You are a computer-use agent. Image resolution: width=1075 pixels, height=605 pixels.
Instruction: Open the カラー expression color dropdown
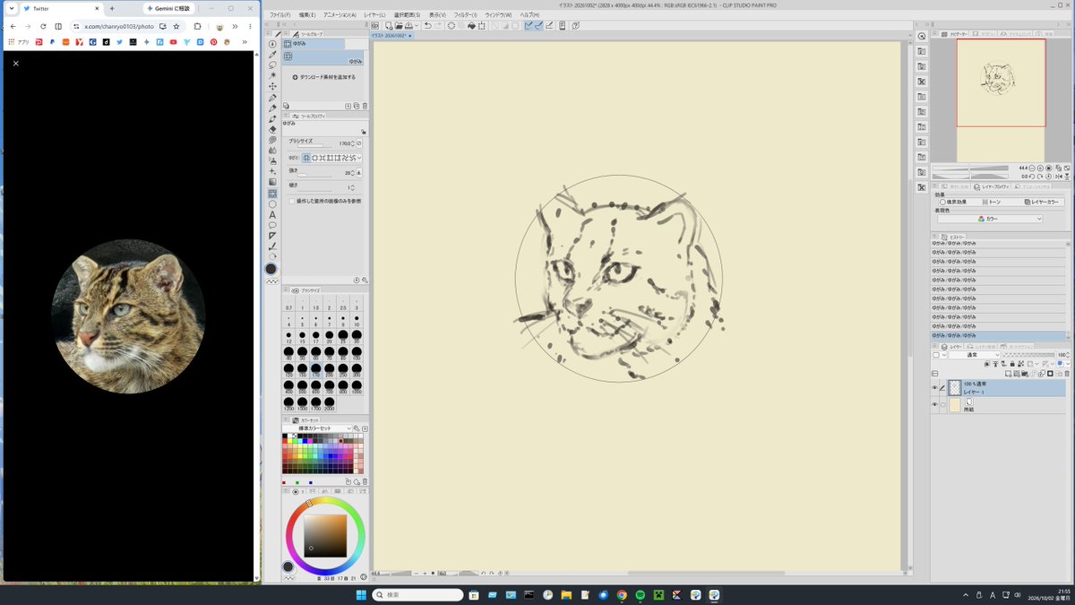coord(990,219)
